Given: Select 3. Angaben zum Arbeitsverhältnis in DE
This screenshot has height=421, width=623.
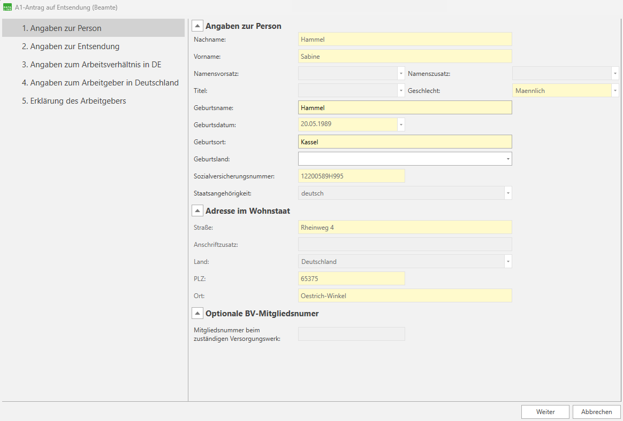Looking at the screenshot, I should (x=92, y=65).
